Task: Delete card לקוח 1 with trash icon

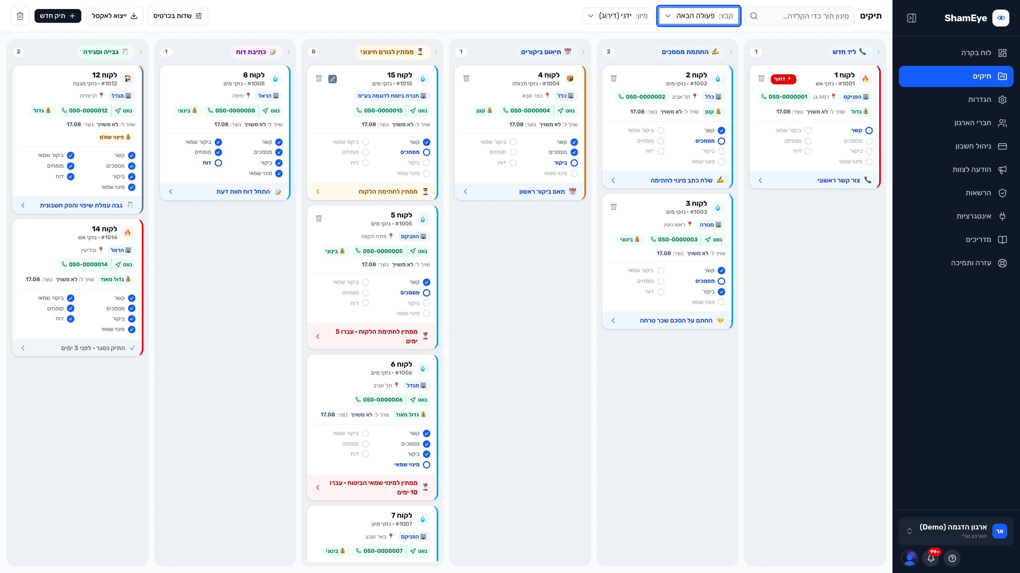Action: click(761, 78)
